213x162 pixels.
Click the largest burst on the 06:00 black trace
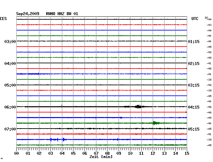click(x=138, y=107)
